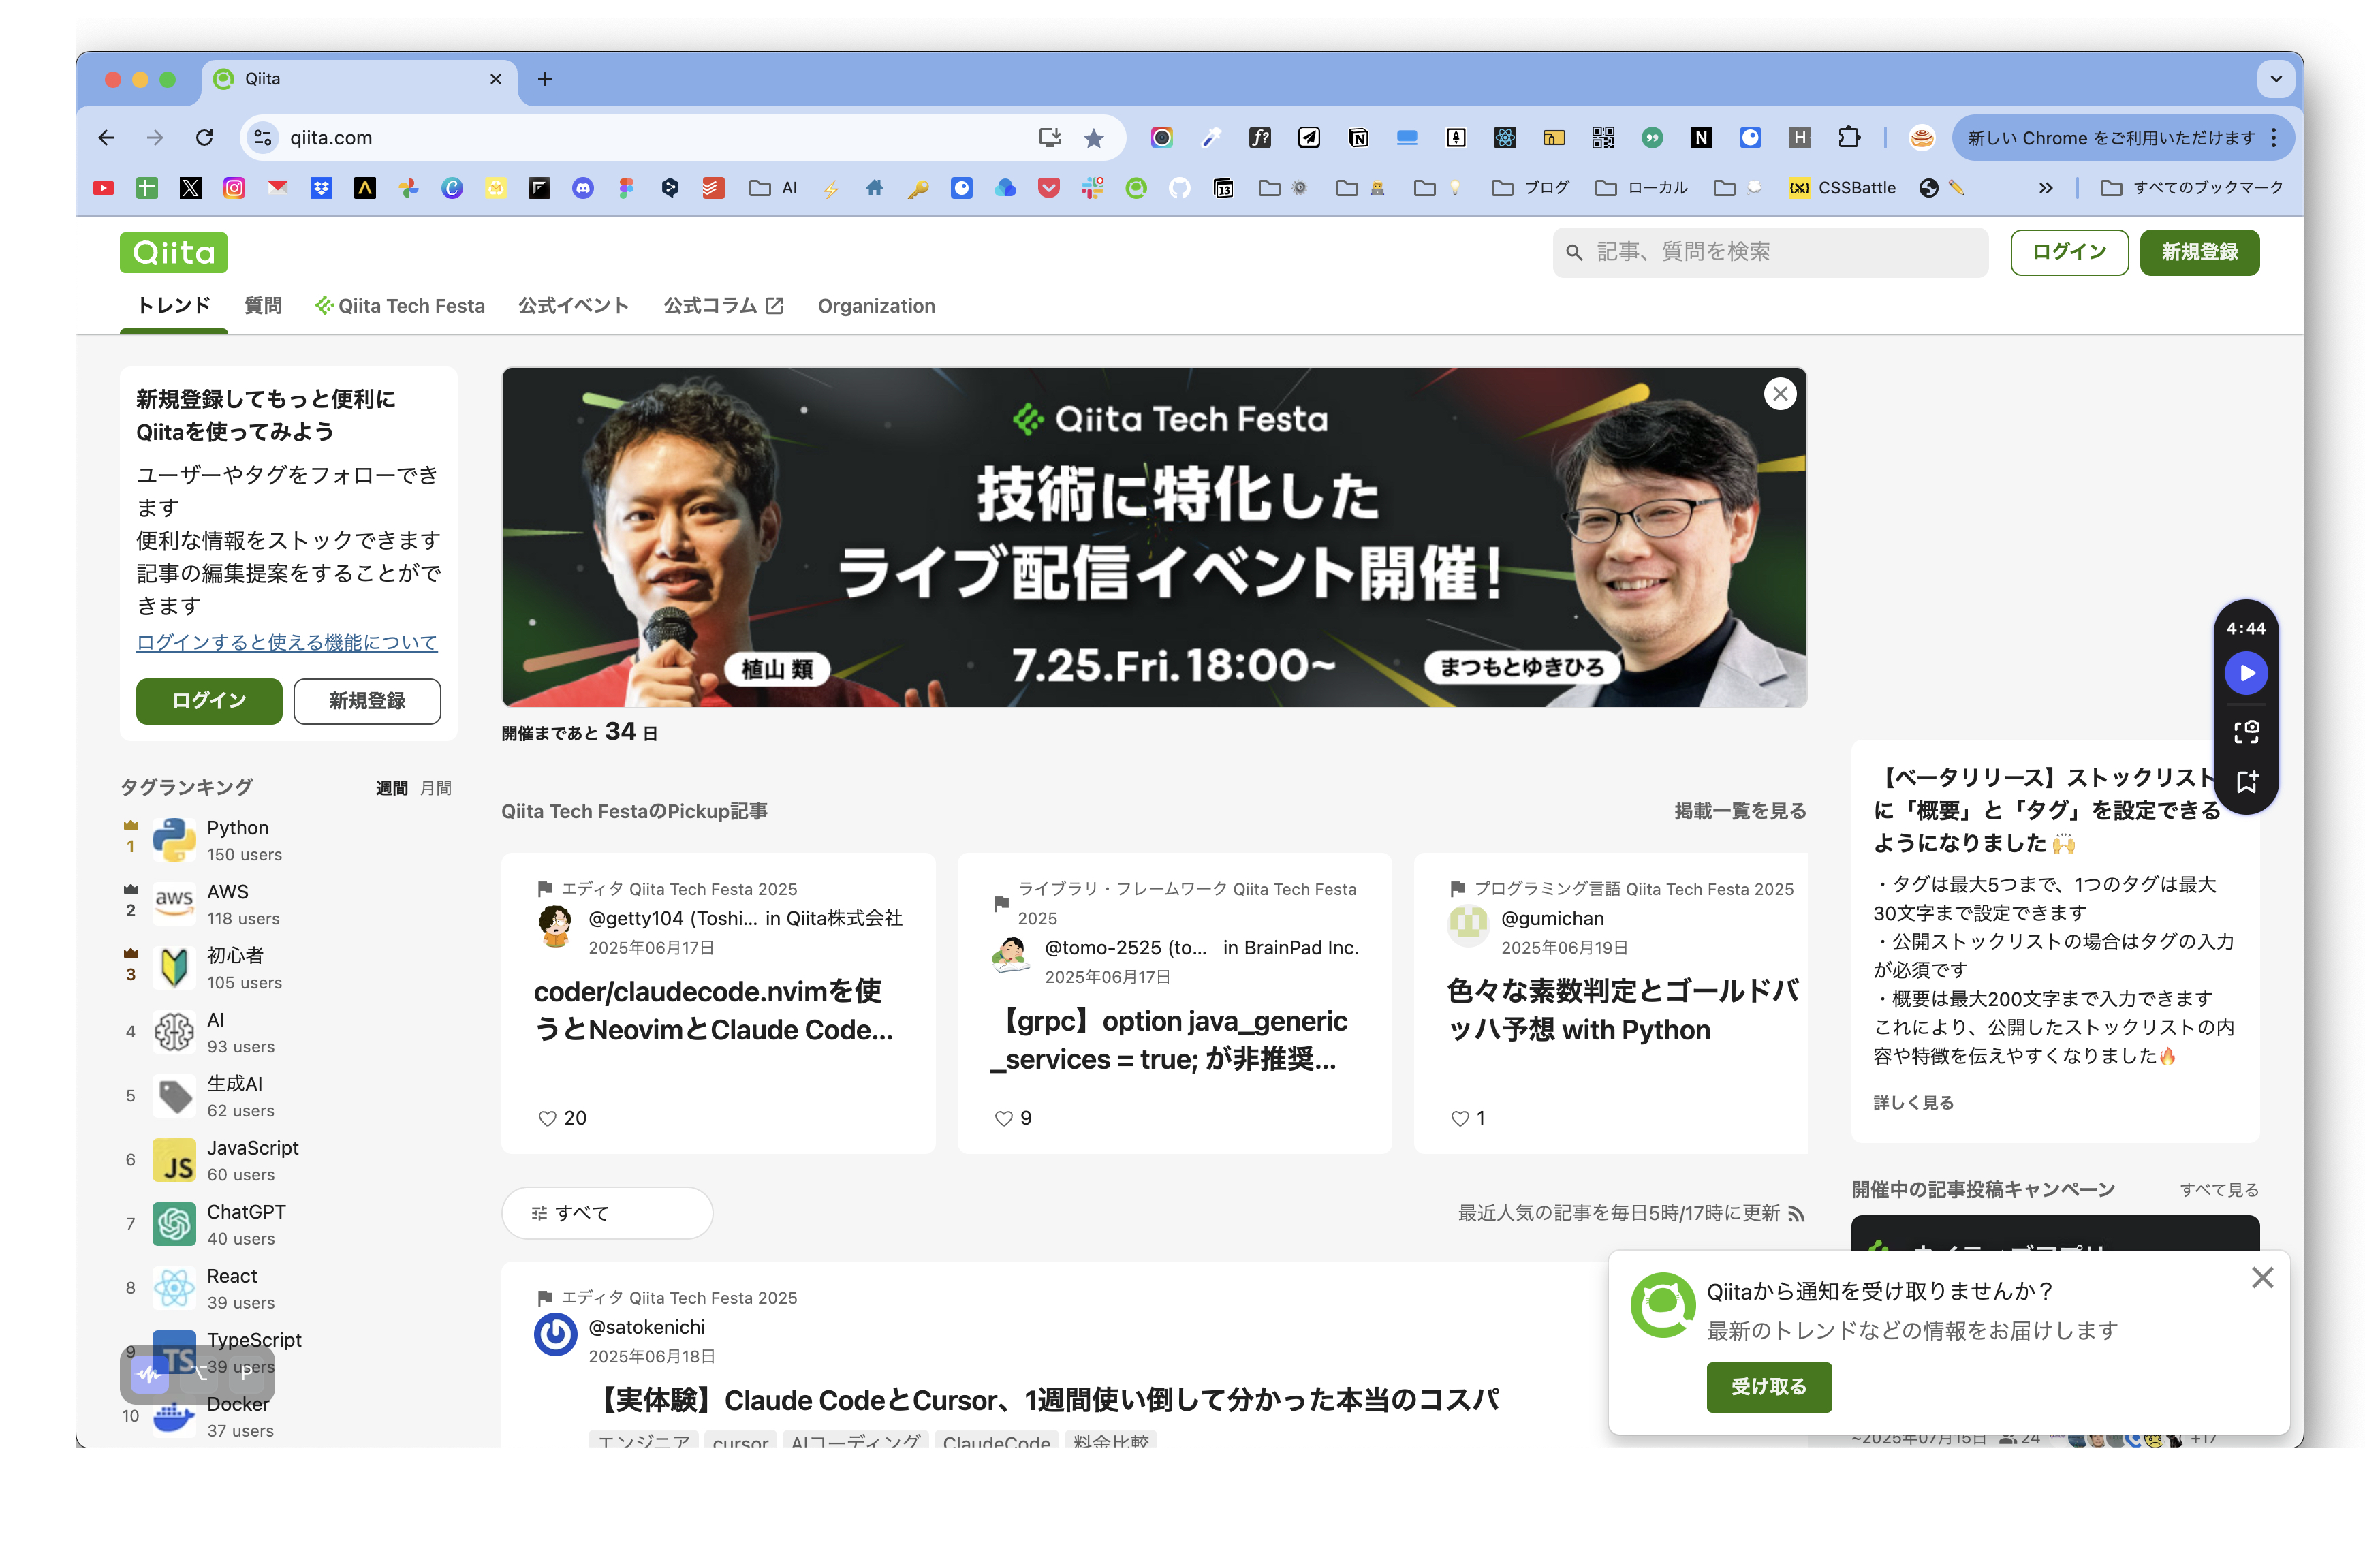Click すべて見る for campaigns
The width and height of the screenshot is (2380, 1549).
click(2219, 1189)
